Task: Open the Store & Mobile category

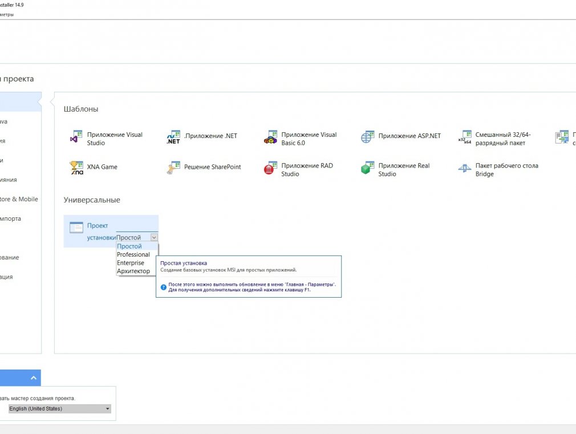Action: (19, 199)
